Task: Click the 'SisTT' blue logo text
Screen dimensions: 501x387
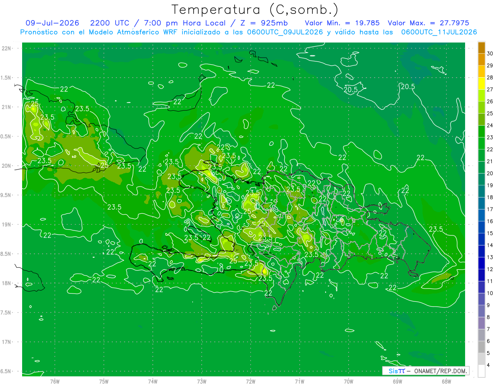Action: (x=397, y=371)
